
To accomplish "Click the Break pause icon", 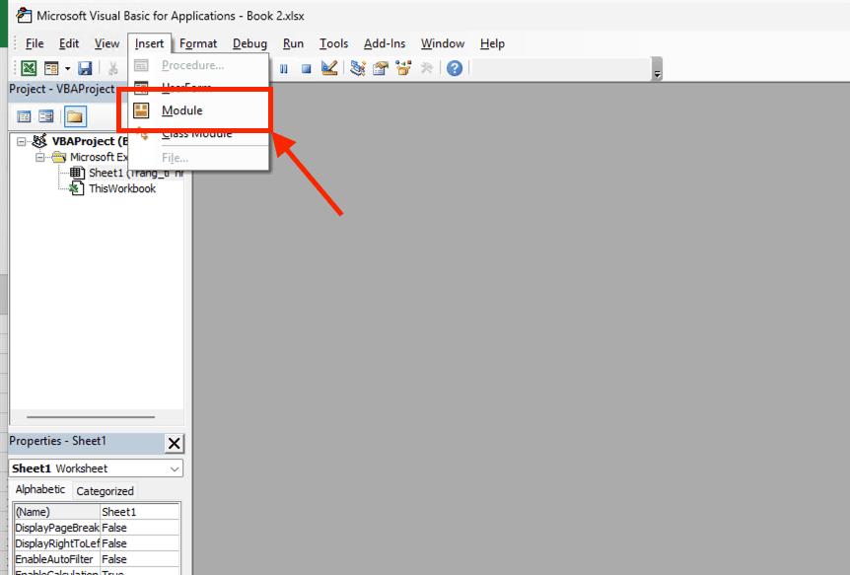I will click(x=284, y=69).
